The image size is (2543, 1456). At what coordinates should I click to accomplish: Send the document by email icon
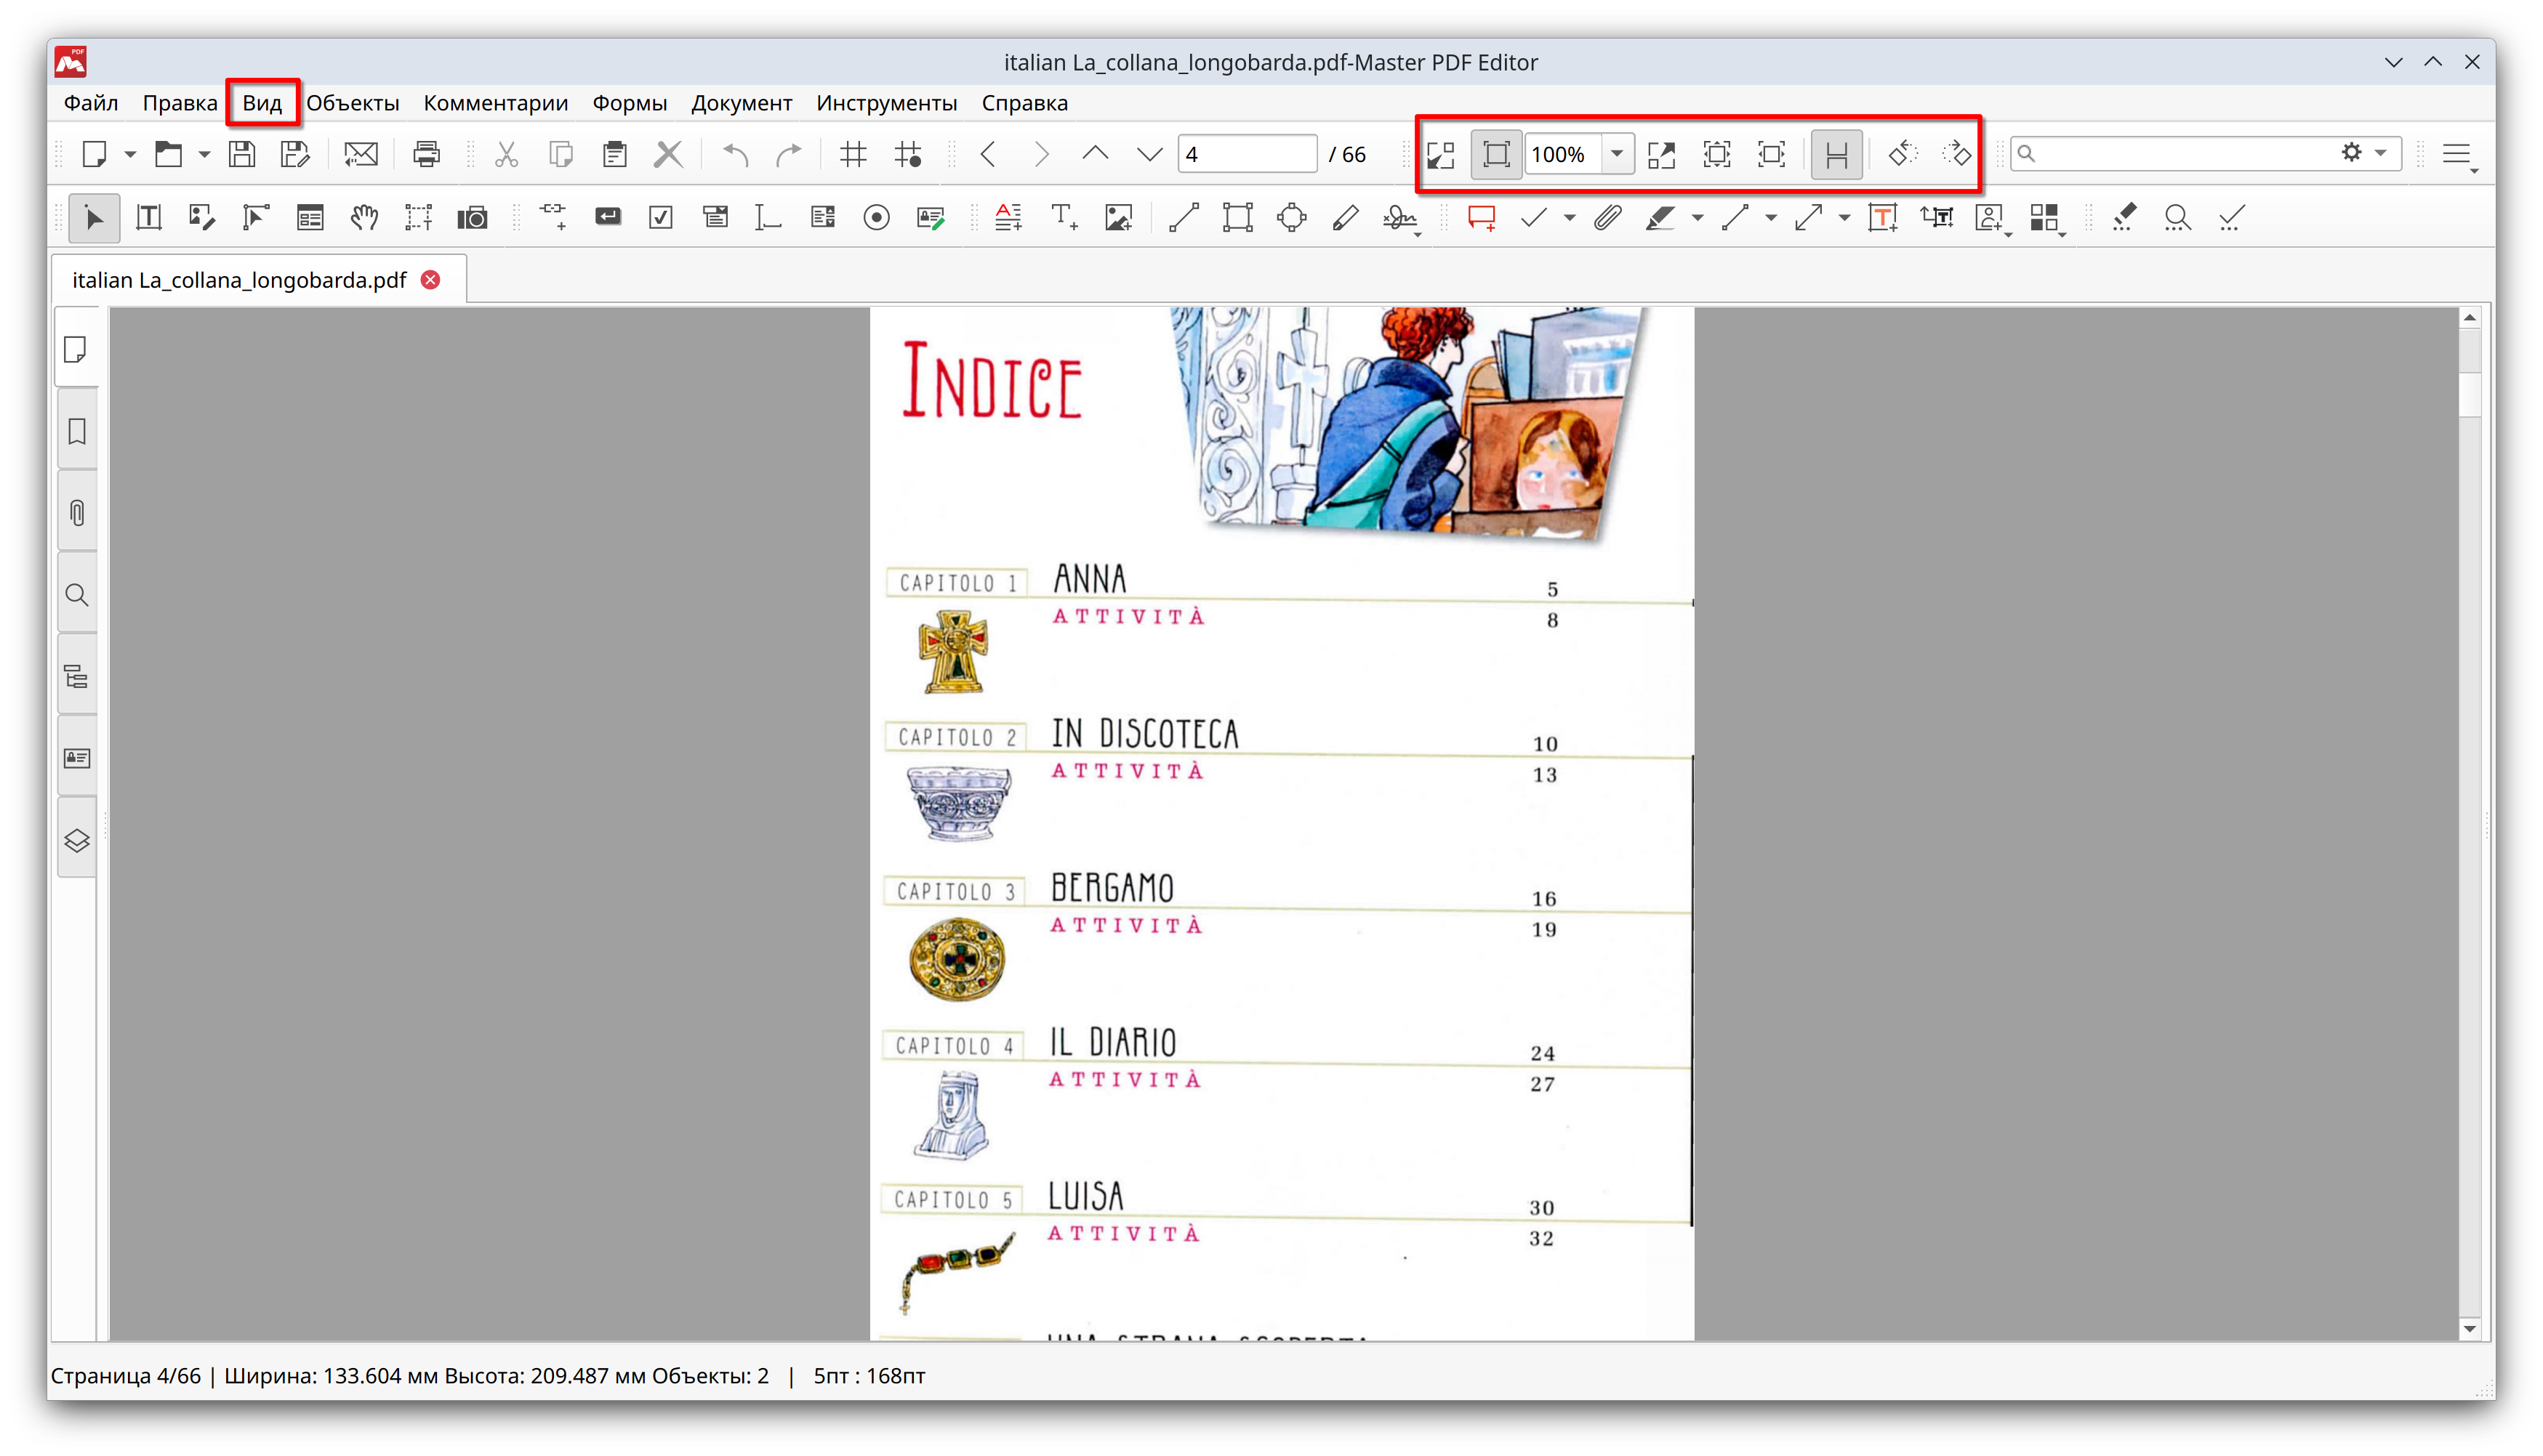(x=360, y=154)
